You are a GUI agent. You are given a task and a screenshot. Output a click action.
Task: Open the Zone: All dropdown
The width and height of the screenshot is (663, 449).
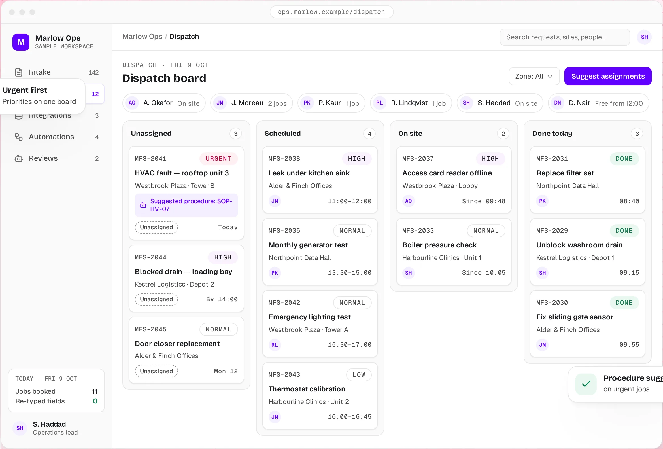[x=534, y=76]
